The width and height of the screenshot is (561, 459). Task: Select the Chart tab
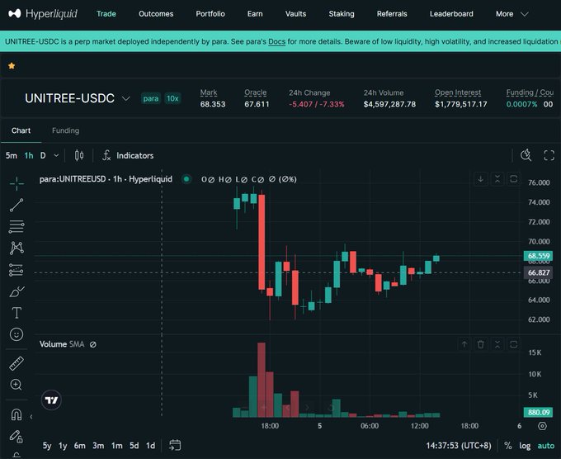[21, 130]
